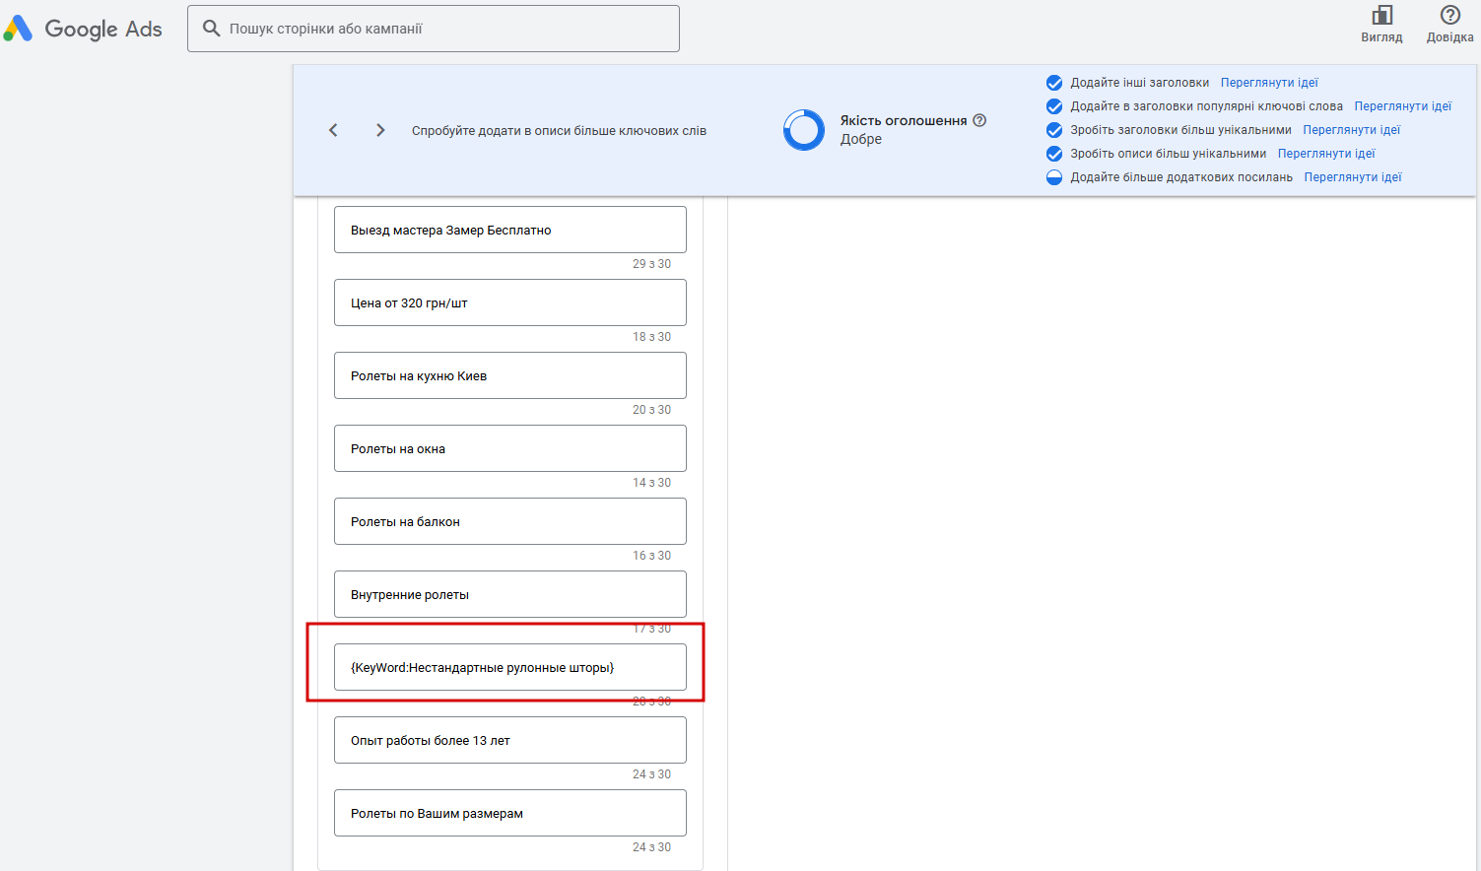Viewport: 1481px width, 871px height.
Task: Edit headline Опыт работы более 13 лет
Action: tap(510, 740)
